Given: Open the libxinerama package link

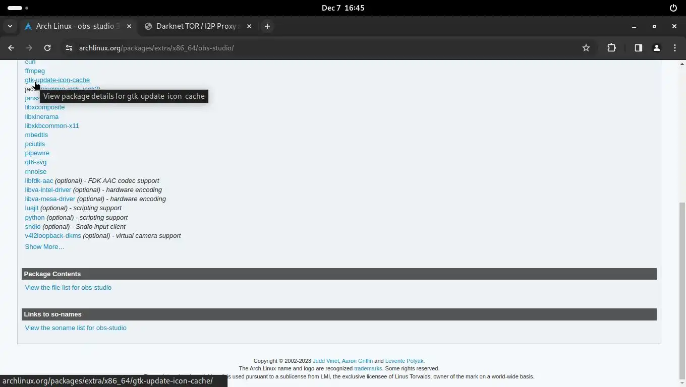Looking at the screenshot, I should 42,117.
